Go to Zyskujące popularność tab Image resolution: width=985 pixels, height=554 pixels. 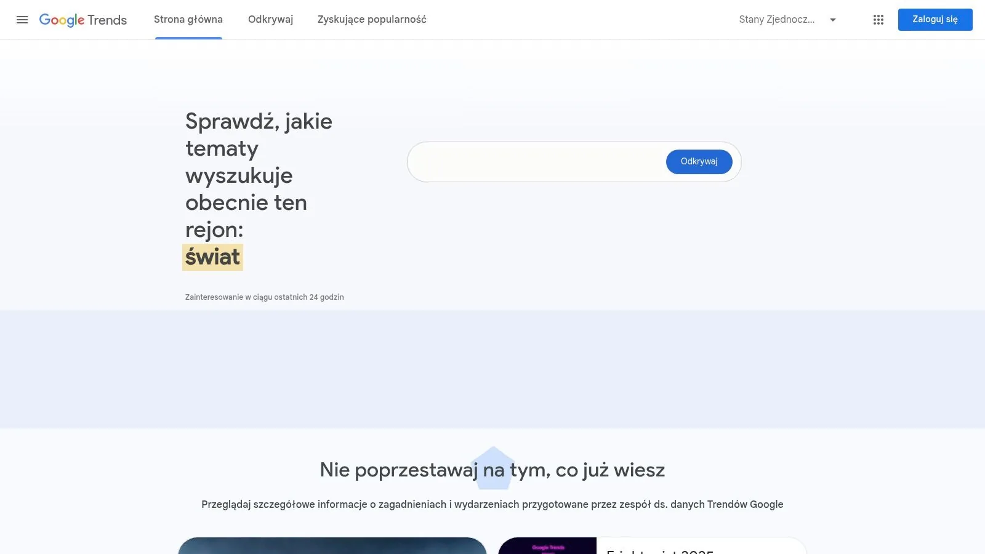pos(372,20)
